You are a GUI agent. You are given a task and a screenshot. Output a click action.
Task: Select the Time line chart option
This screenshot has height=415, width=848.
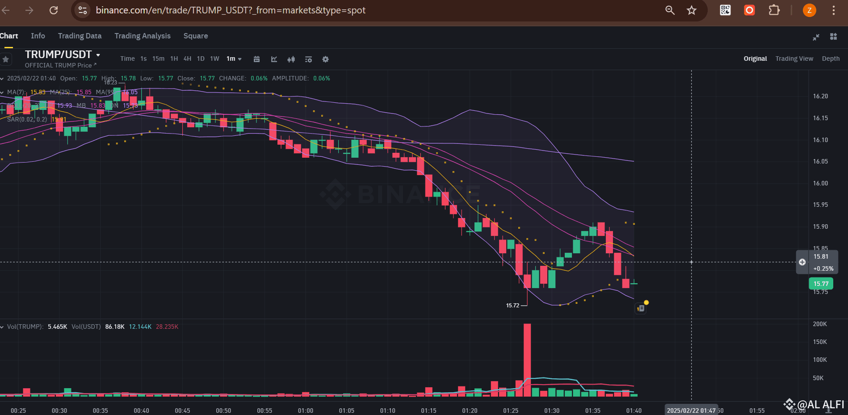click(x=127, y=59)
